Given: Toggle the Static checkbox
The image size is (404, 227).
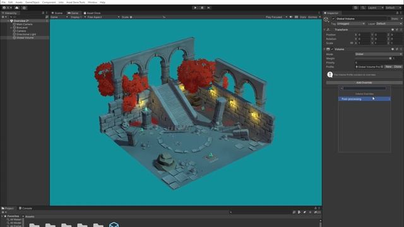Looking at the screenshot, I should point(389,19).
